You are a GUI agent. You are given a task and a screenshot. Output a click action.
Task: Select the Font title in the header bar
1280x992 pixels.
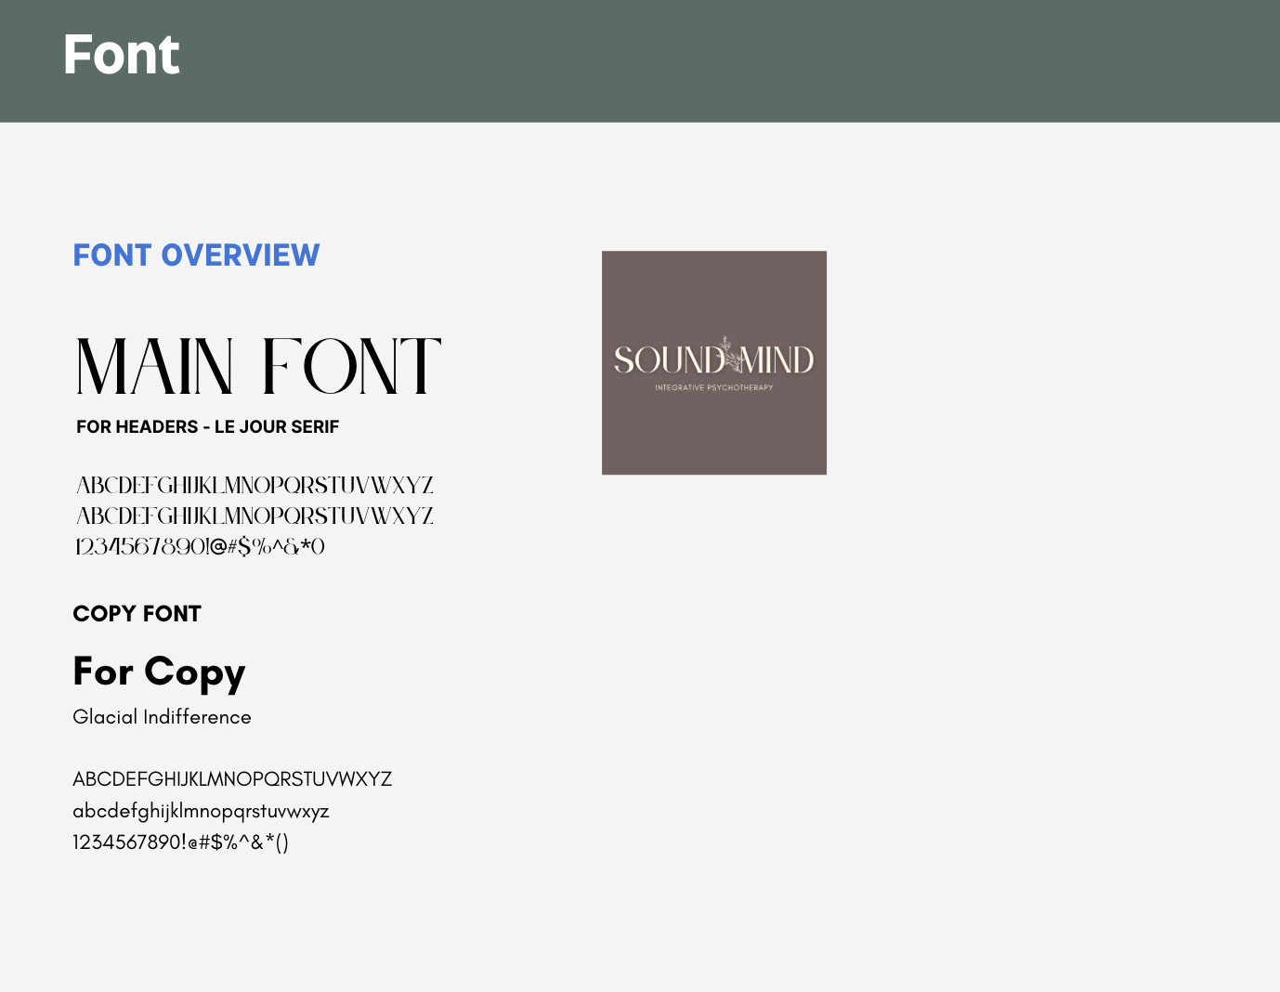pyautogui.click(x=121, y=55)
